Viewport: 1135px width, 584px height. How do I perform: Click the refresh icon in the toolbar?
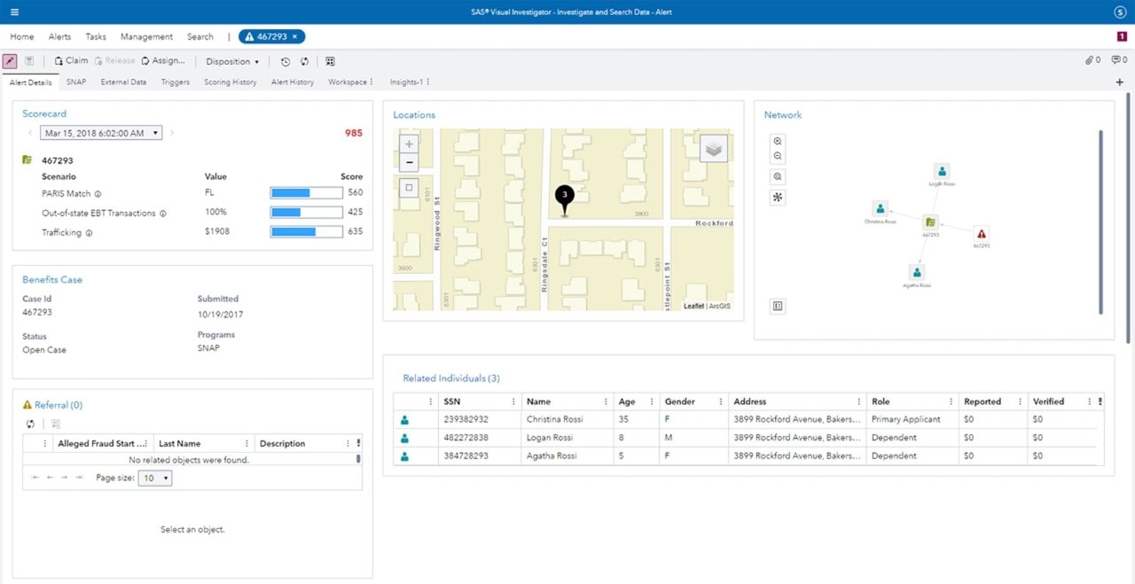coord(304,61)
